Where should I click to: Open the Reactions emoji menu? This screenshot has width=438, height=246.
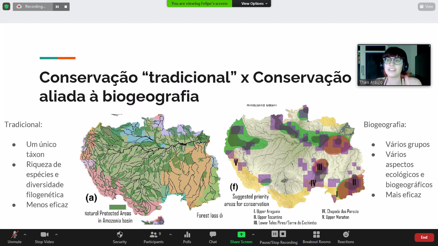click(x=346, y=237)
